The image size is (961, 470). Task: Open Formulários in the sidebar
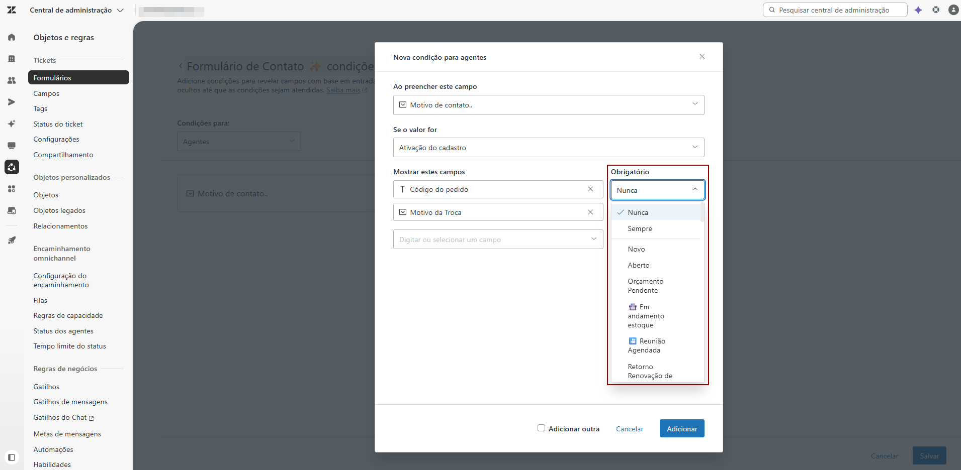pyautogui.click(x=78, y=78)
